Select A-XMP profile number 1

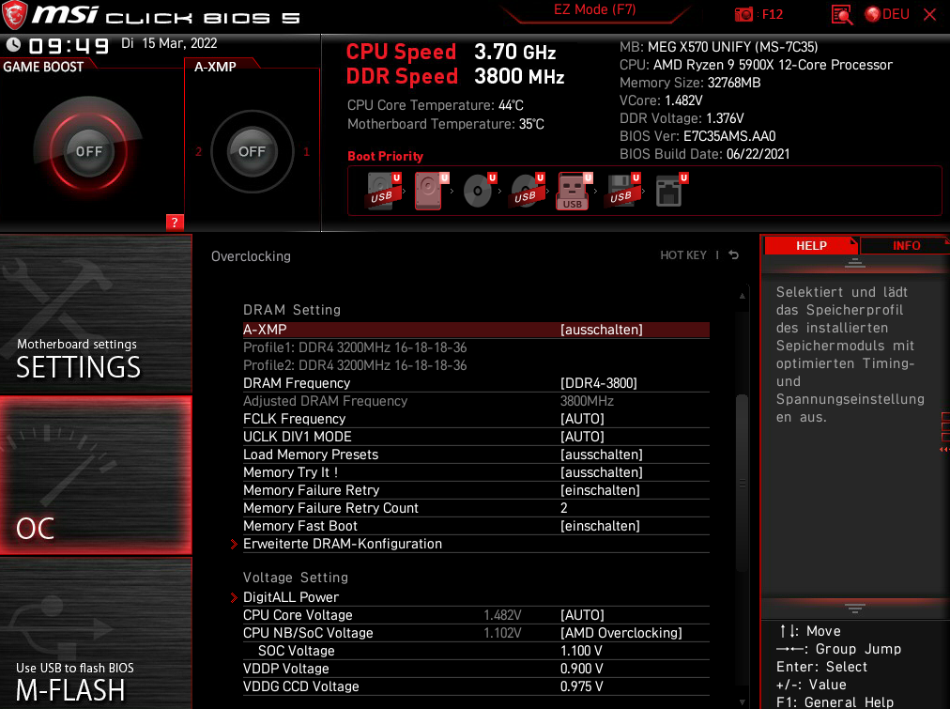pos(307,151)
